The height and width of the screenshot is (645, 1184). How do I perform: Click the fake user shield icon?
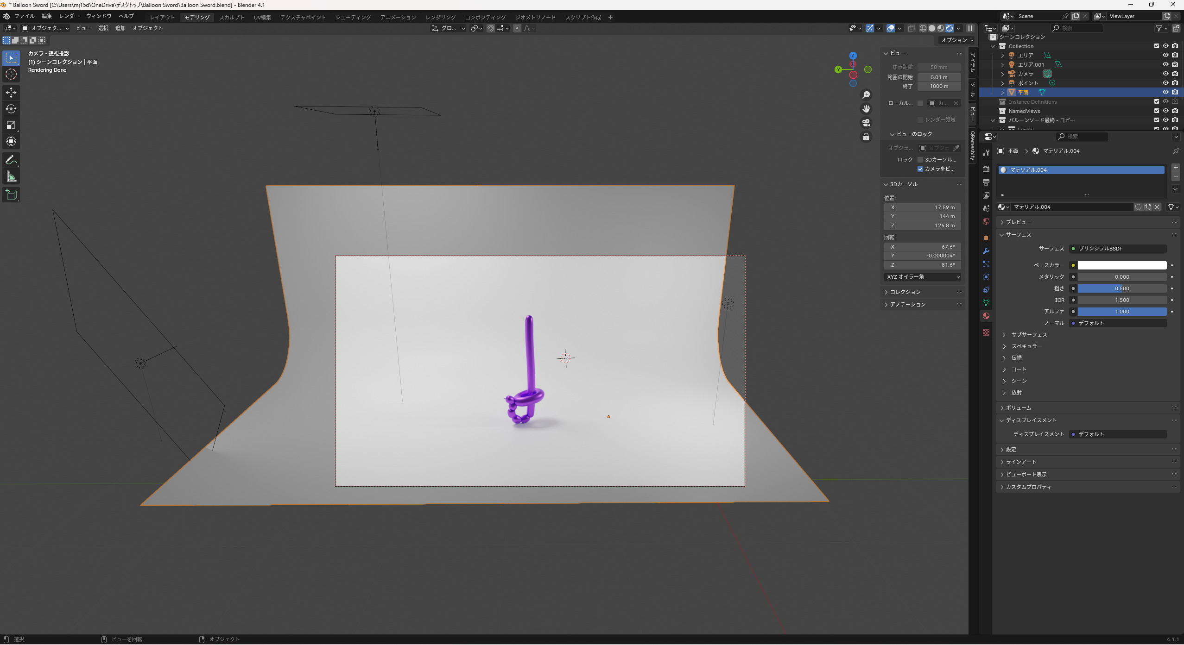pyautogui.click(x=1138, y=207)
